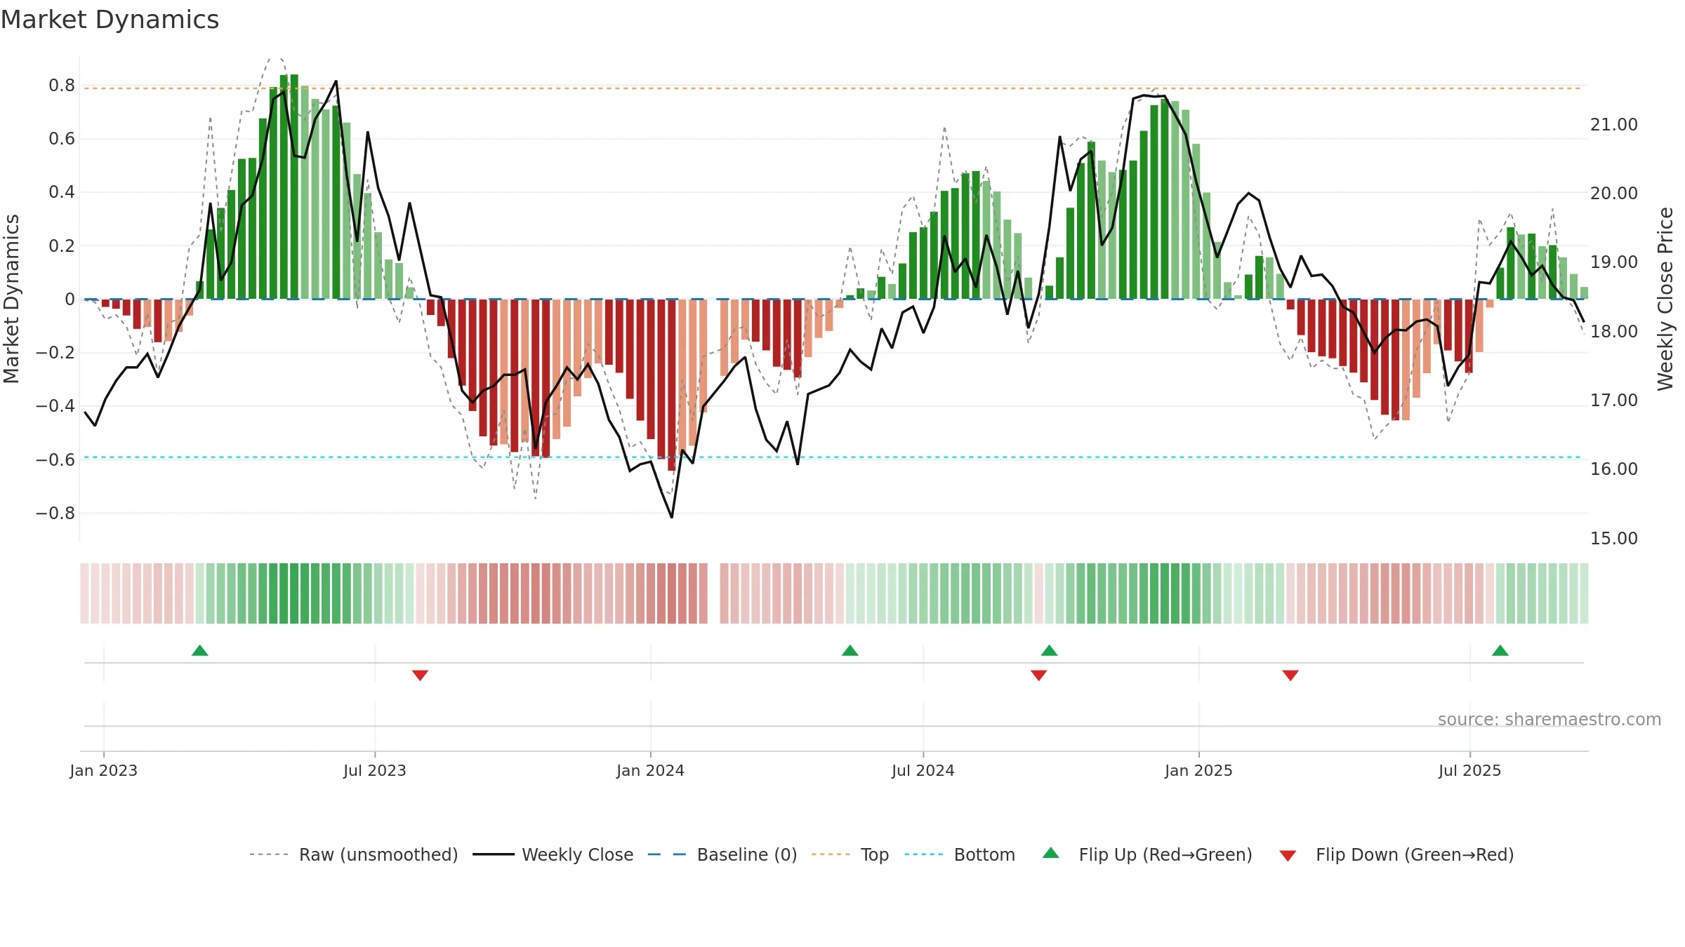Screen dimensions: 1685x947
Task: Click the green flip-up triangle near September 2024
Action: pos(1050,650)
